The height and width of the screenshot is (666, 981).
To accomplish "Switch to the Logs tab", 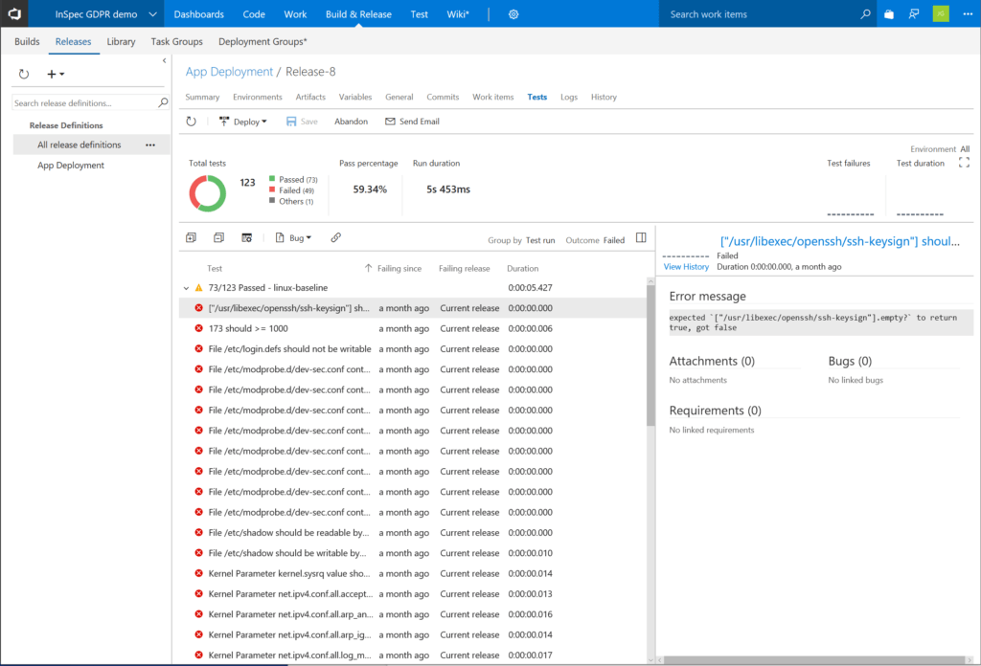I will coord(569,97).
